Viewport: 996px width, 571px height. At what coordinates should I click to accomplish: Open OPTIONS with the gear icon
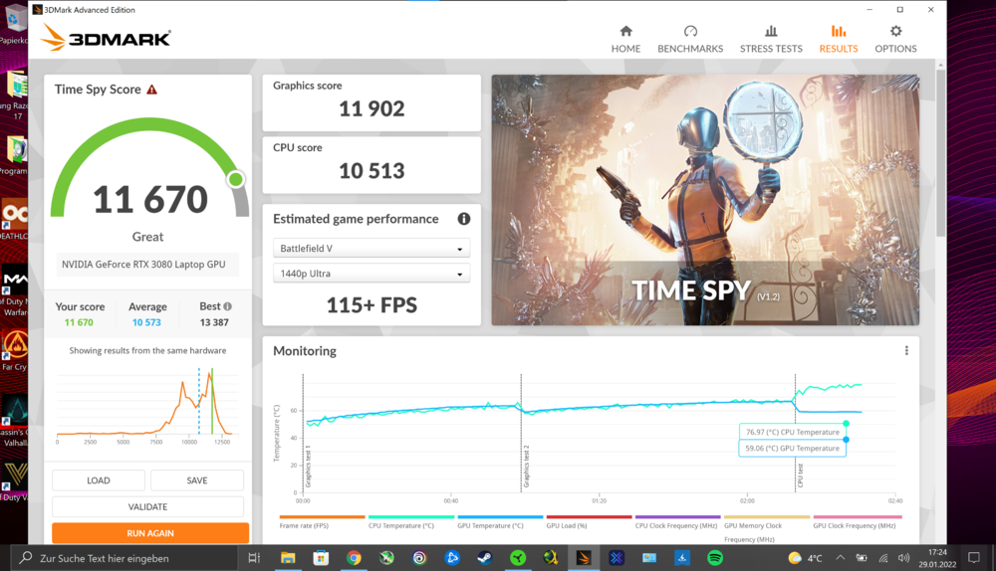(895, 39)
